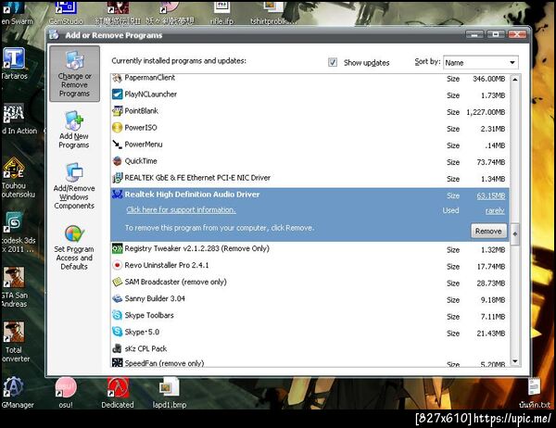
Task: Open GTA San Andreas desktop shortcut
Action: (x=14, y=287)
